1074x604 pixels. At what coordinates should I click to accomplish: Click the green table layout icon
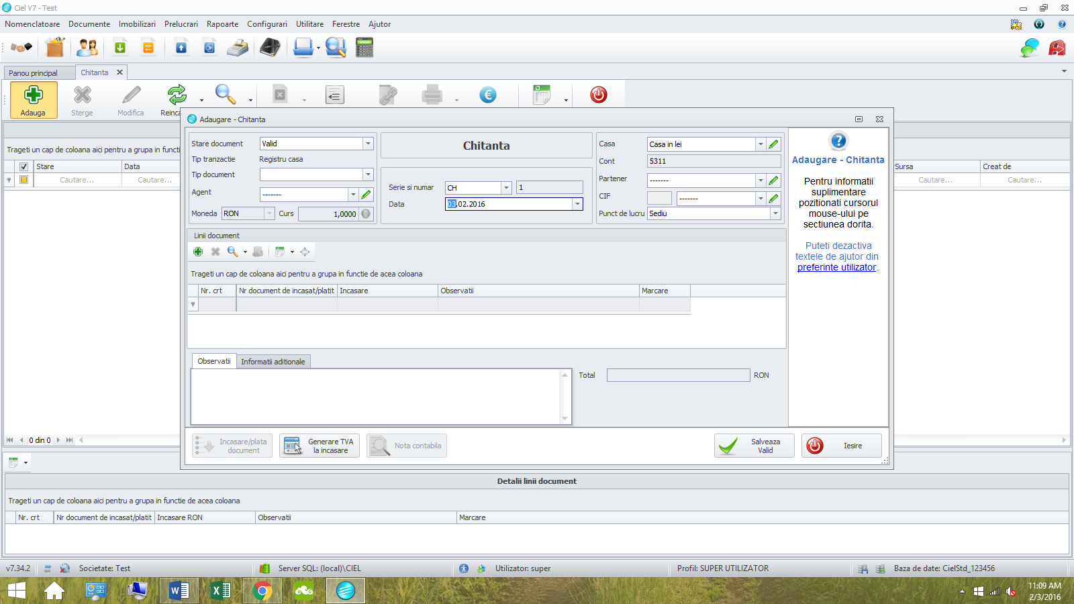click(542, 95)
